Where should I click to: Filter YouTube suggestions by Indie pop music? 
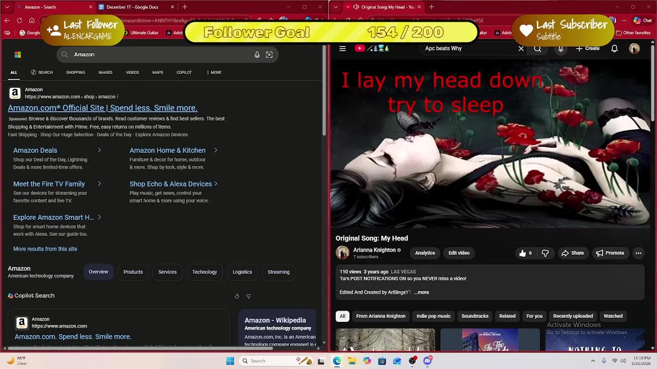point(433,316)
